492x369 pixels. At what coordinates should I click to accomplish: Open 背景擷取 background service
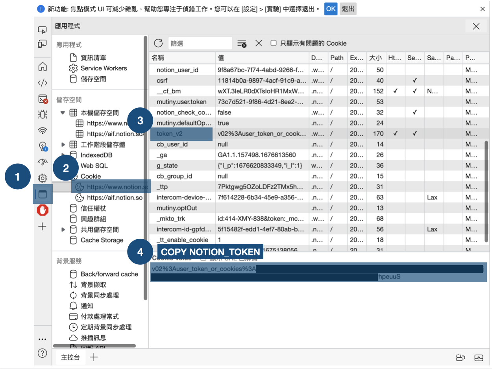pos(93,284)
